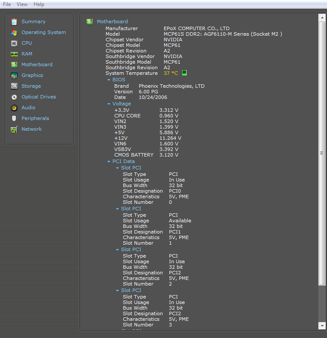This screenshot has width=327, height=338.
Task: Click the Operating System Windows flag icon
Action: tap(14, 33)
